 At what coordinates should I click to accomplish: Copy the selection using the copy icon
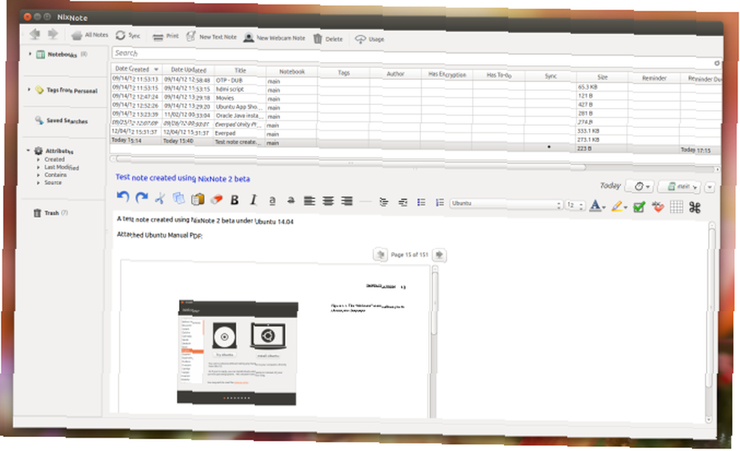tap(178, 199)
